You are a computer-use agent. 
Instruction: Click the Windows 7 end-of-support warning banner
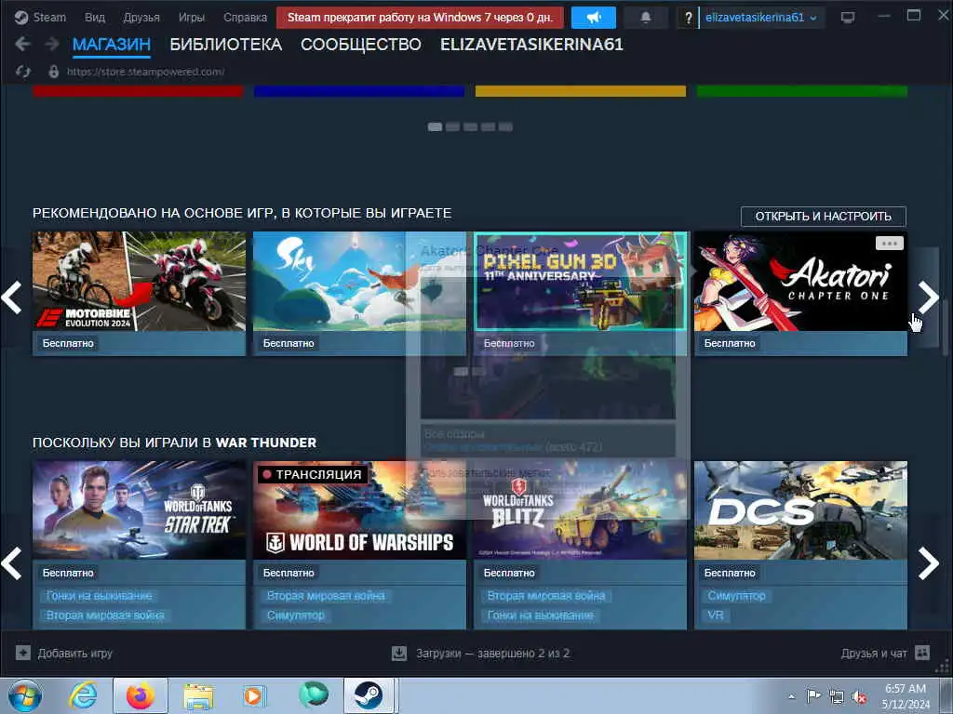(420, 18)
